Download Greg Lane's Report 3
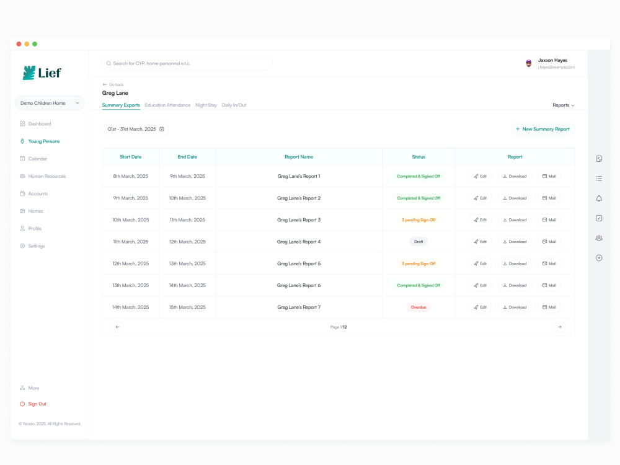The width and height of the screenshot is (620, 465). click(x=515, y=220)
